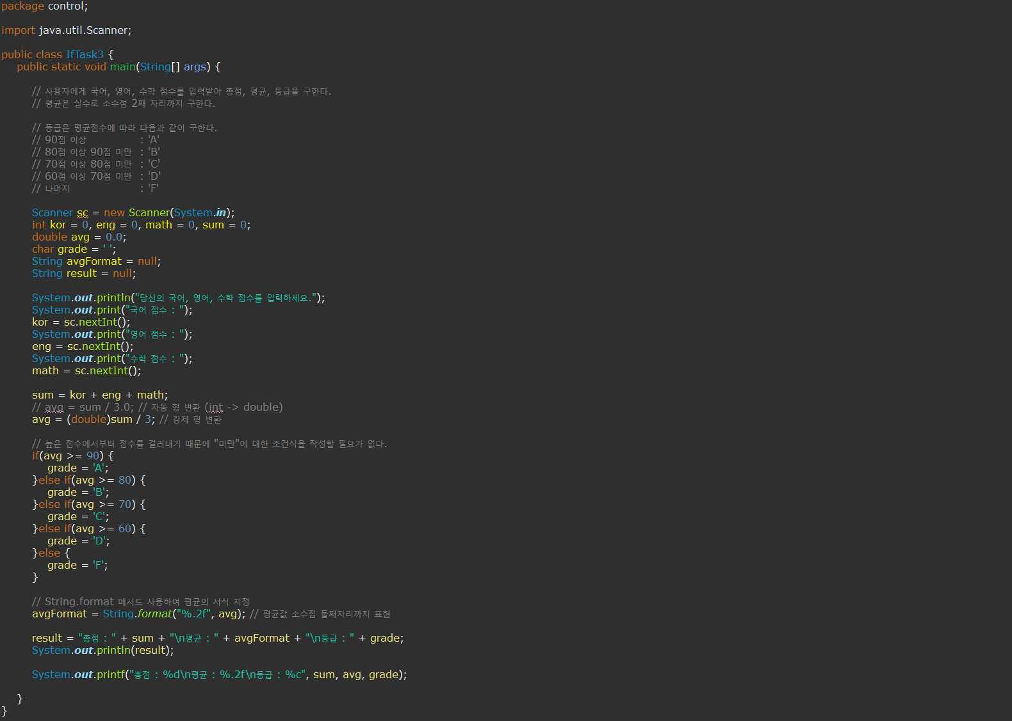Click 'System.in' in the Scanner constructor
This screenshot has height=721, width=1012.
pos(200,213)
